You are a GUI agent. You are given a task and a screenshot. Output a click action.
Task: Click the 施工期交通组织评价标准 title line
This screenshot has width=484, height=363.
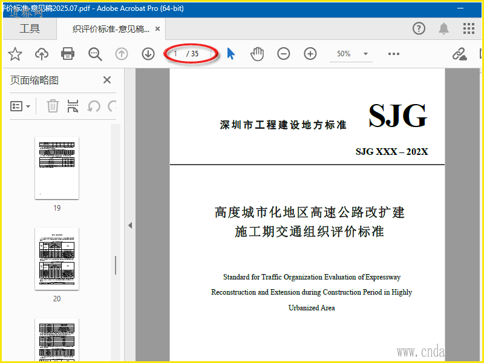coord(309,232)
